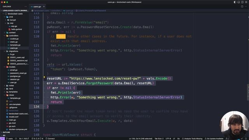Change UTF-8 file encoding
Viewport: 249px width, 140px height.
(168, 138)
